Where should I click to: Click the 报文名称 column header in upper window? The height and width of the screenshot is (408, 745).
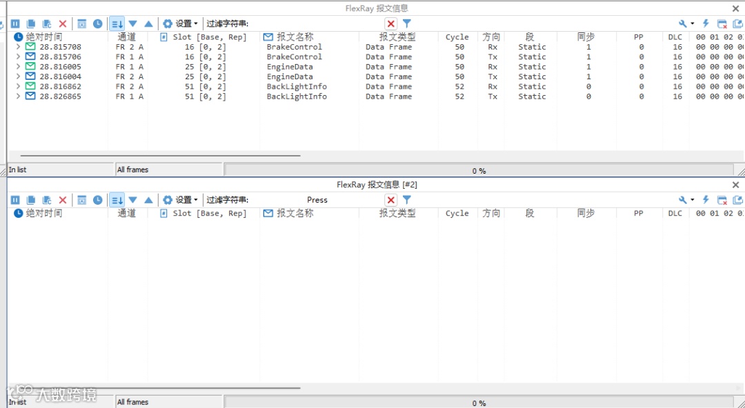pos(295,37)
